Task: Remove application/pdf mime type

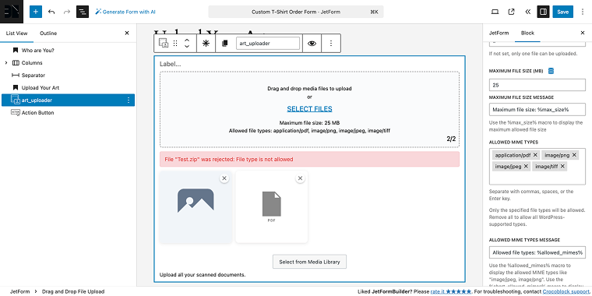Action: [x=535, y=155]
